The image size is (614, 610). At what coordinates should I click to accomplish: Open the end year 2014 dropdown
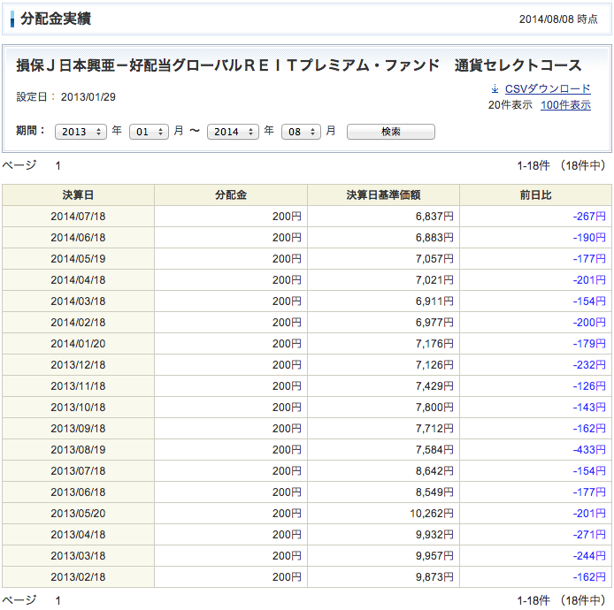tap(233, 132)
